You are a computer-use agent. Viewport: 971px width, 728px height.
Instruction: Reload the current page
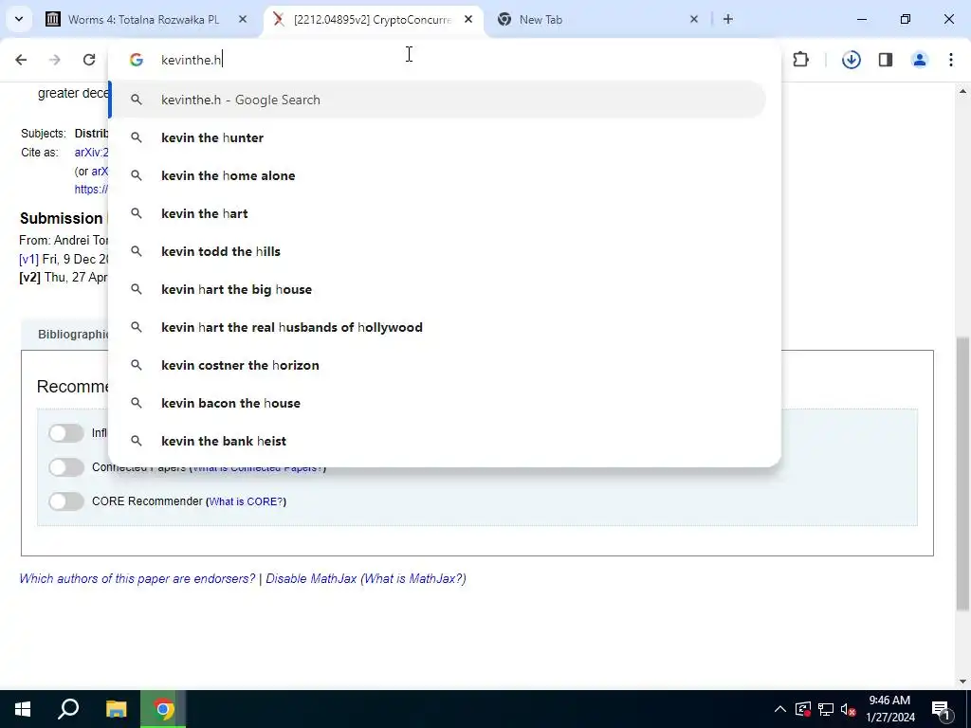click(x=89, y=60)
